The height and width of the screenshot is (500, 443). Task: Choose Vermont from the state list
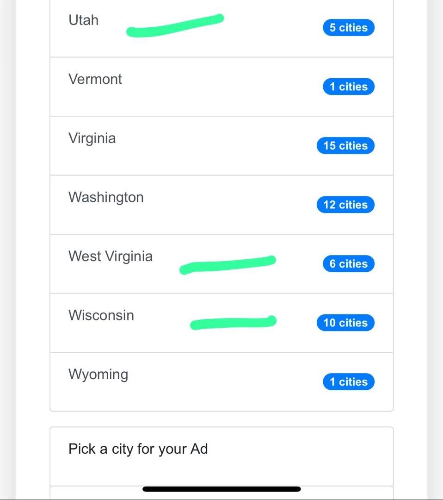click(95, 79)
